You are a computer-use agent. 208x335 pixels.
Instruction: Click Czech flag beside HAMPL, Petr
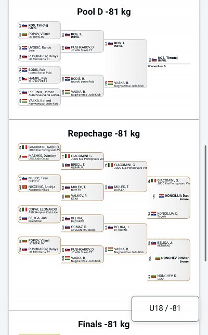click(25, 79)
